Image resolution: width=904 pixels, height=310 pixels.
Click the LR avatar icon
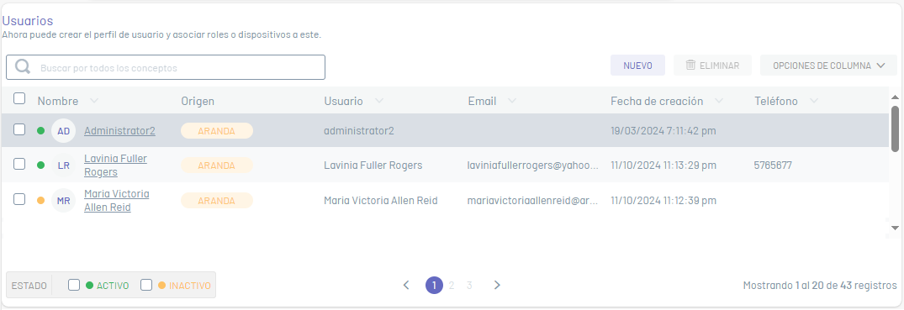click(63, 166)
